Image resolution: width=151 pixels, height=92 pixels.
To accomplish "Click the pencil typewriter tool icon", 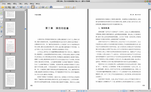I will 46,7.
